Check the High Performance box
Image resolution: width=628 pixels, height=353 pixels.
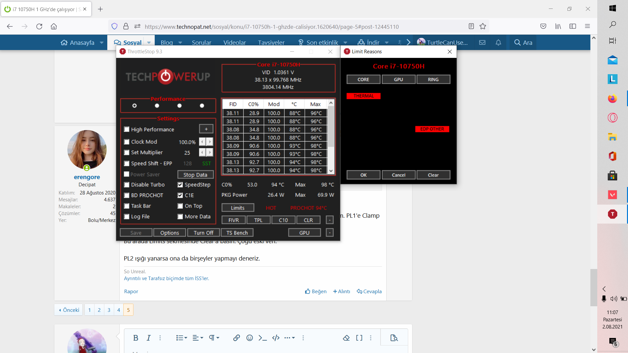127,129
